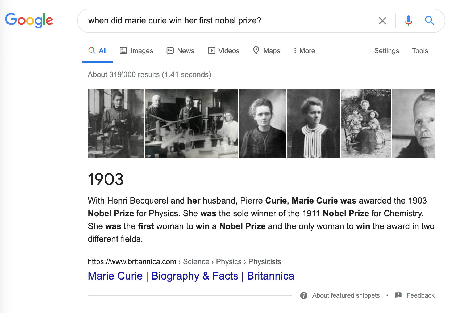Image resolution: width=450 pixels, height=313 pixels.
Task: Click the About 319'000 results text
Action: (x=149, y=75)
